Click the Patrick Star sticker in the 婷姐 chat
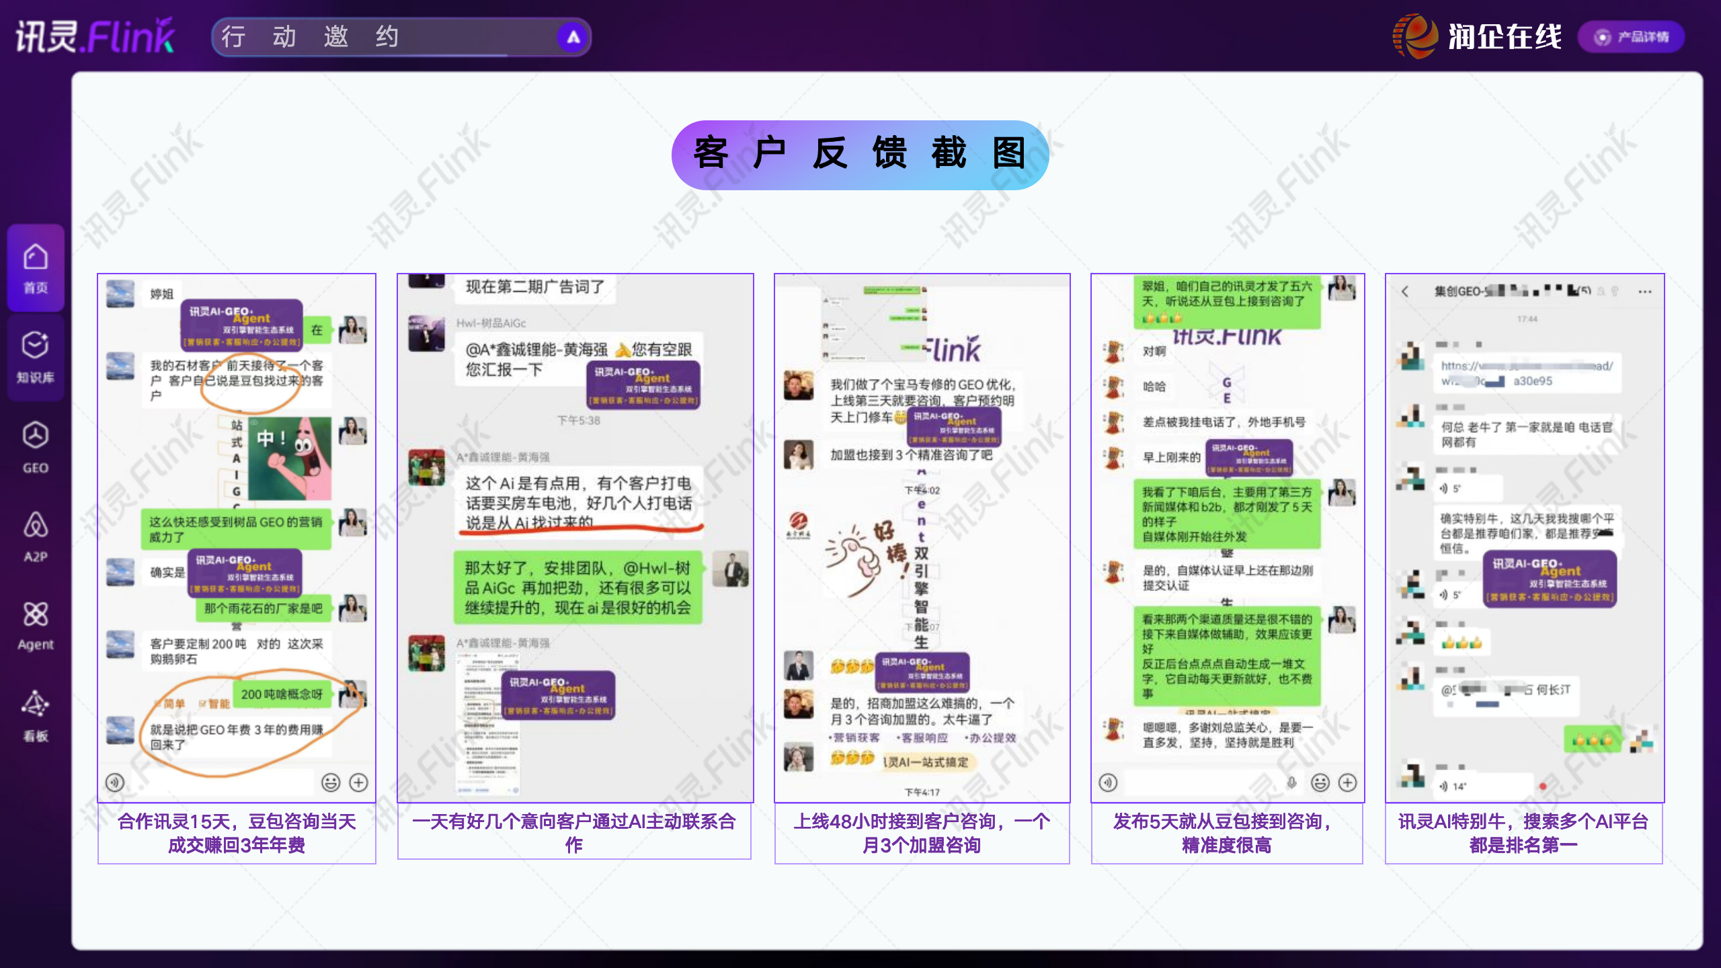The height and width of the screenshot is (968, 1721). pyautogui.click(x=290, y=458)
